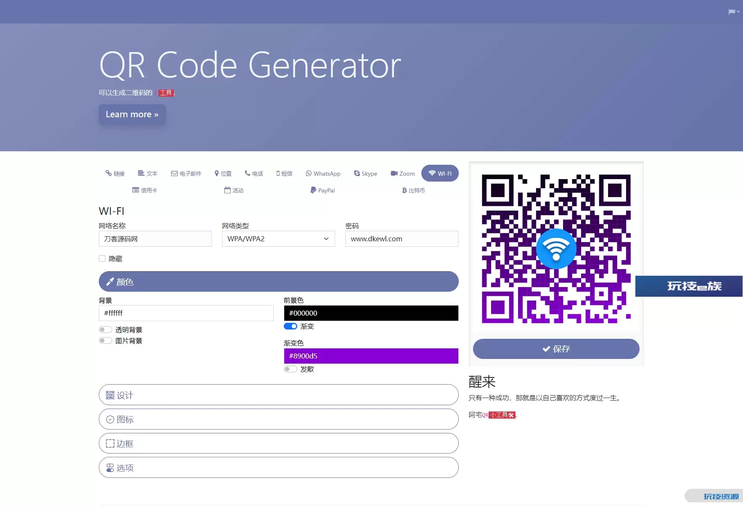This screenshot has width=743, height=509.
Task: Check the 隐藏 hidden checkbox
Action: [x=102, y=258]
